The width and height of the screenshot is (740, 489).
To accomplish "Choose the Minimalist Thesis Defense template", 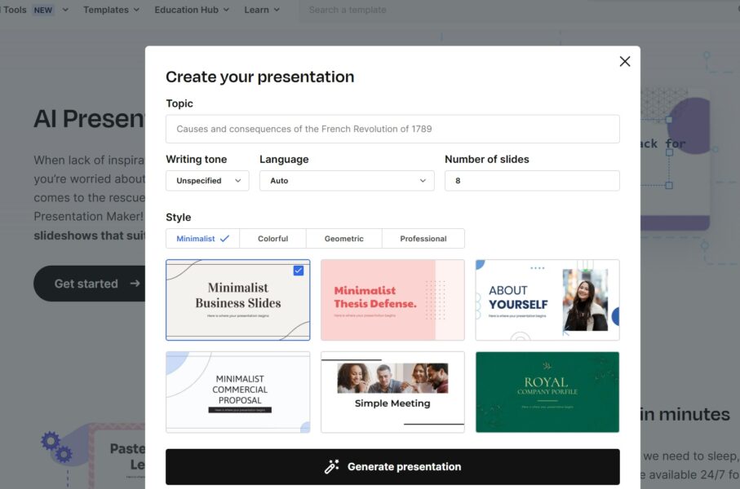I will click(x=392, y=300).
